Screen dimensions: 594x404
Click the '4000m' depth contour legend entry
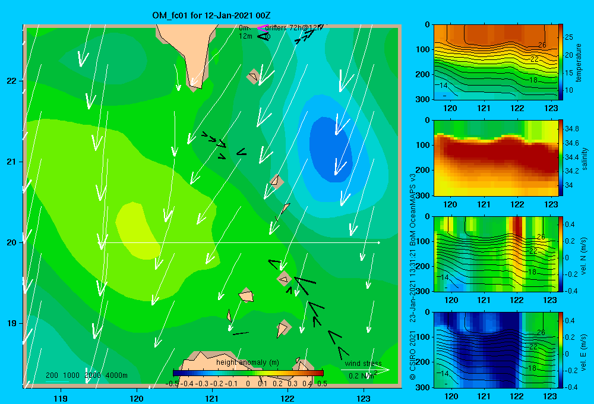tap(116, 375)
